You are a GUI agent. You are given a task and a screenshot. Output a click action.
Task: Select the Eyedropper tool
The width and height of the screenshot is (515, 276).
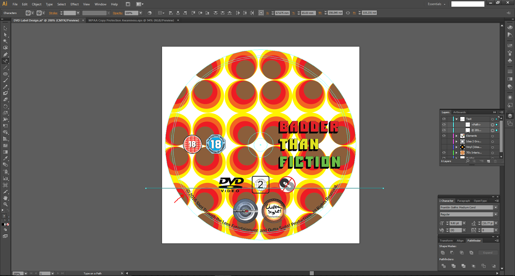point(5,159)
